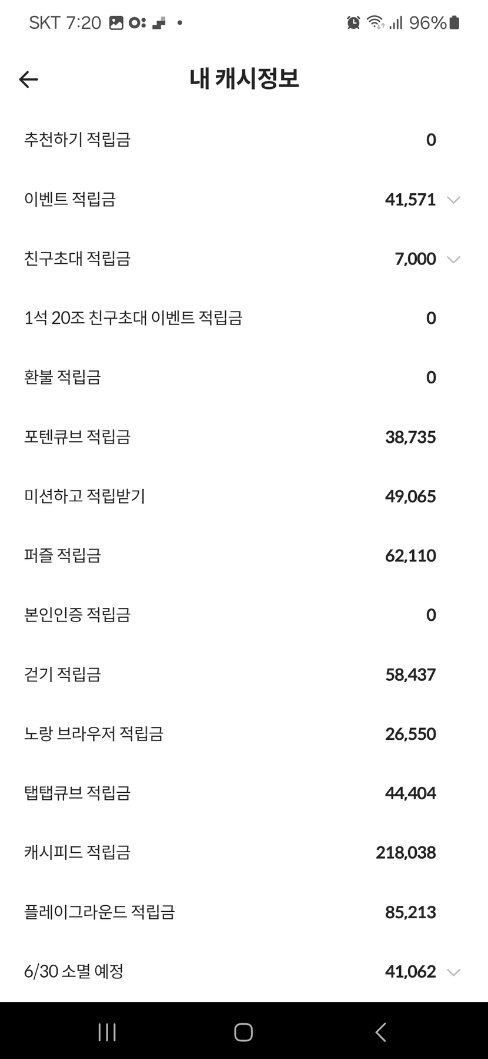Tap the gallery image notification icon
The width and height of the screenshot is (488, 1059).
click(116, 23)
